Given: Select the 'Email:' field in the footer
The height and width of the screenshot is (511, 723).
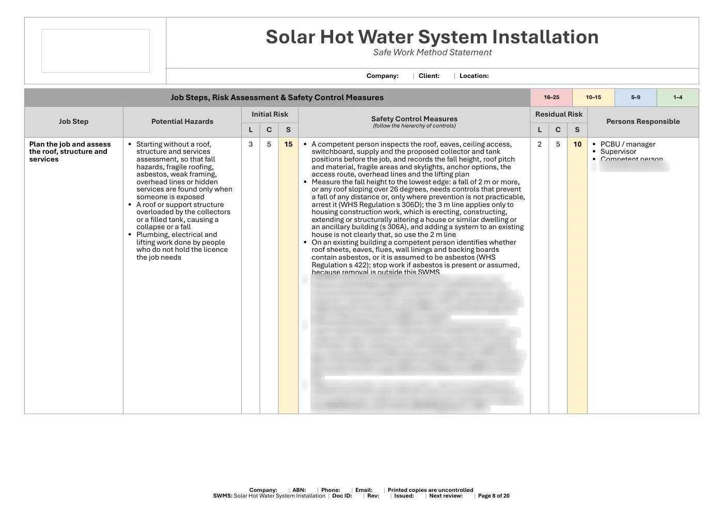Looking at the screenshot, I should 364,490.
